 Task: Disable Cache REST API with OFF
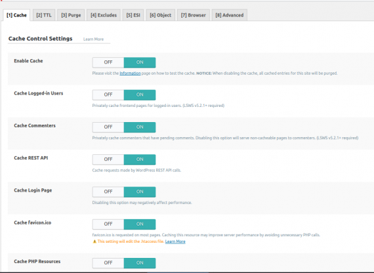pyautogui.click(x=108, y=159)
